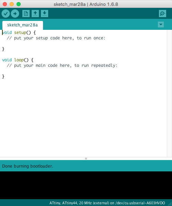Create a new sketch with the New icon

tap(26, 13)
